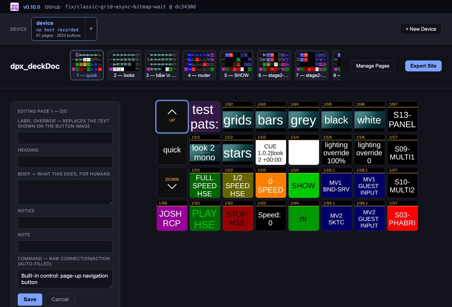Image resolution: width=452 pixels, height=307 pixels.
Task: Select the 'bars' test pattern button
Action: pyautogui.click(x=271, y=117)
